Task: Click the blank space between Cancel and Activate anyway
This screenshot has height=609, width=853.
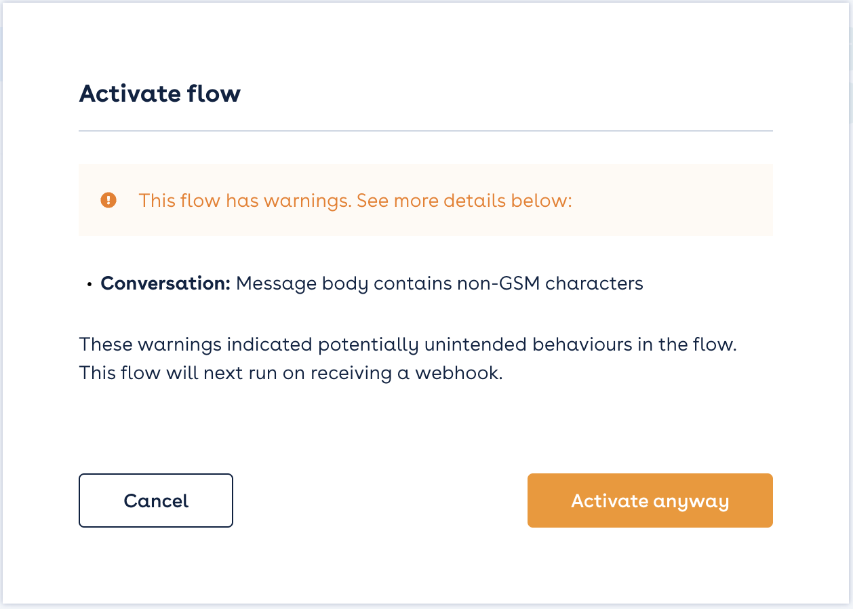Action: pos(380,500)
